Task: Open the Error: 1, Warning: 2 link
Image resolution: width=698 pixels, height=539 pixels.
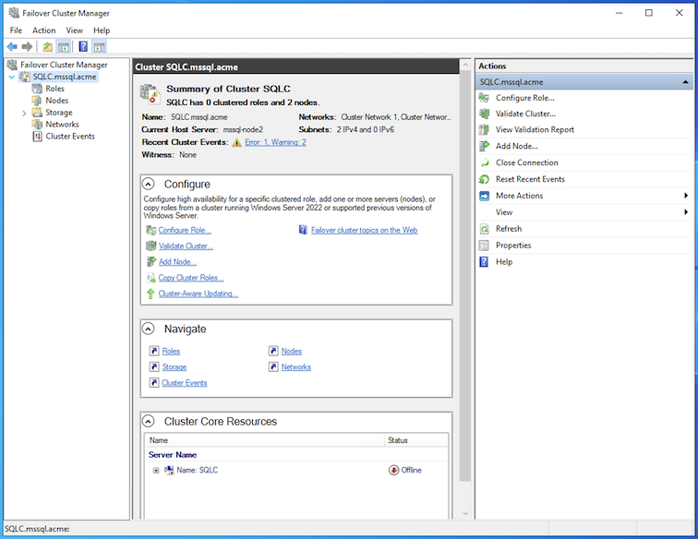Action: point(275,142)
